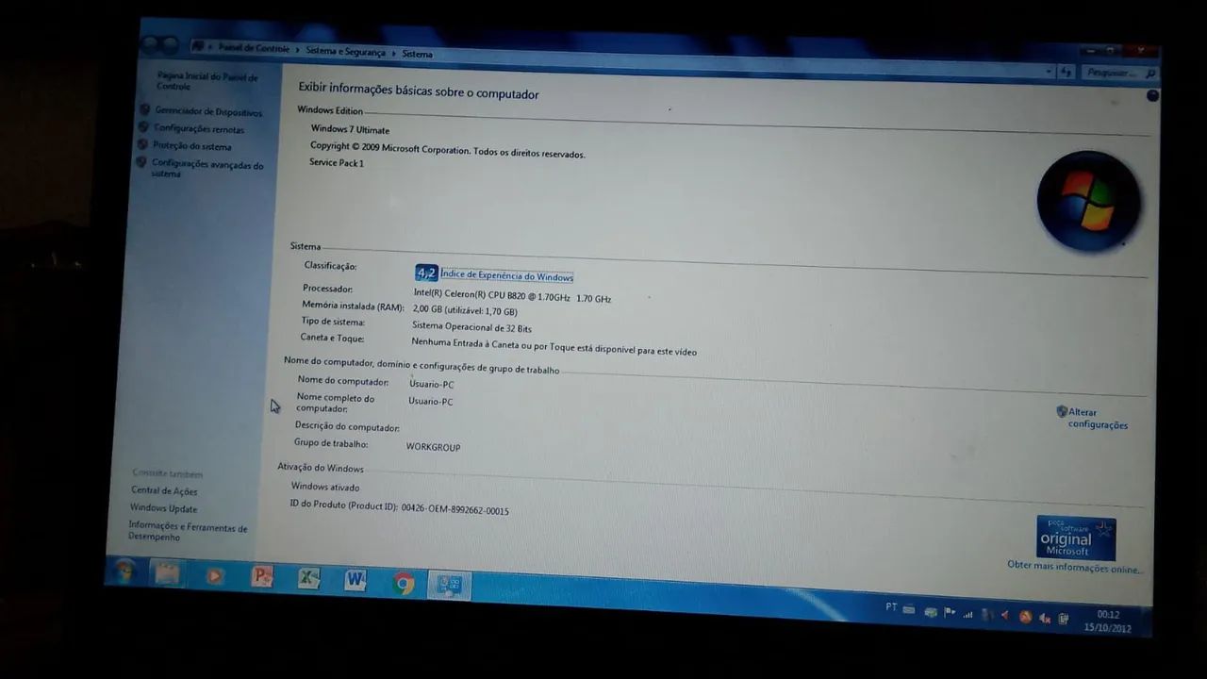Open the clock showing 00:12
The width and height of the screenshot is (1207, 679).
pos(1107,621)
